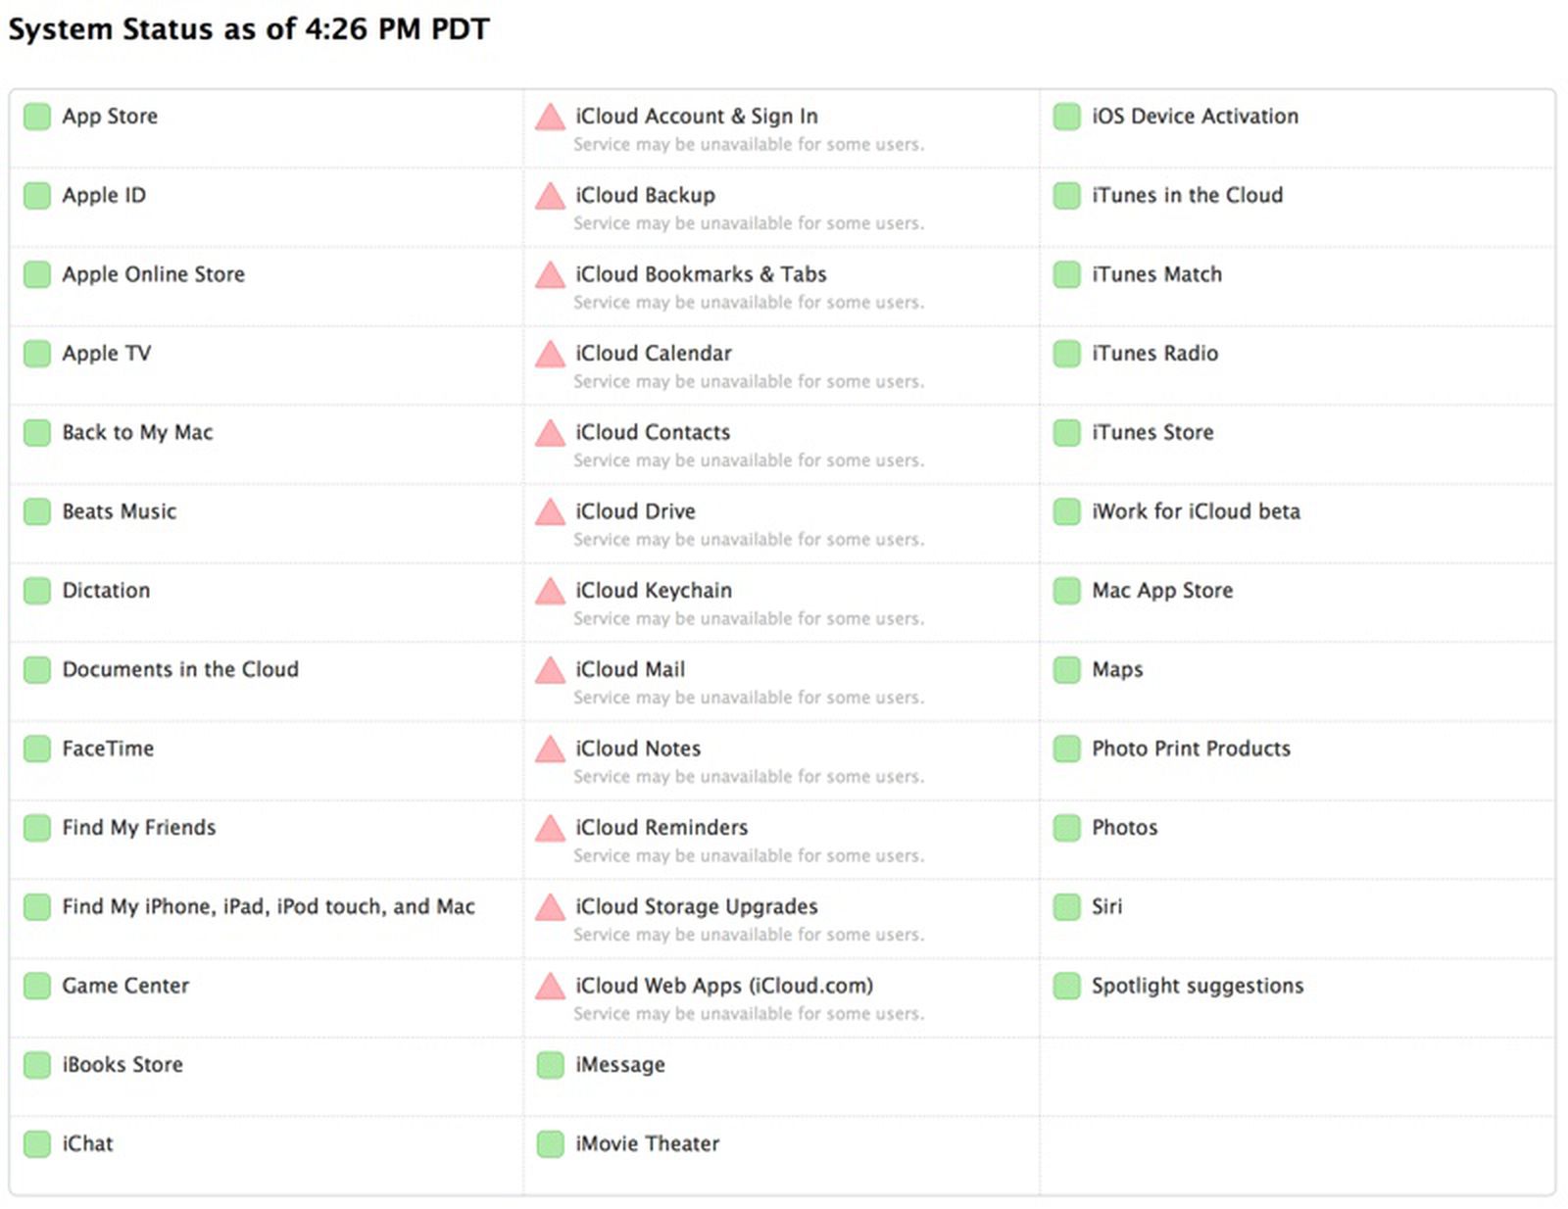
Task: Click the System Status heading text
Action: click(248, 29)
